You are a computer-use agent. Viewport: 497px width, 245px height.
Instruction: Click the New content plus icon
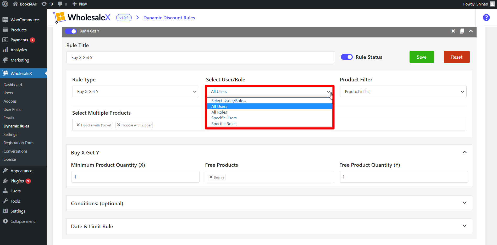(x=75, y=4)
